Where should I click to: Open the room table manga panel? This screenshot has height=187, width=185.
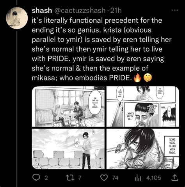click(68, 107)
